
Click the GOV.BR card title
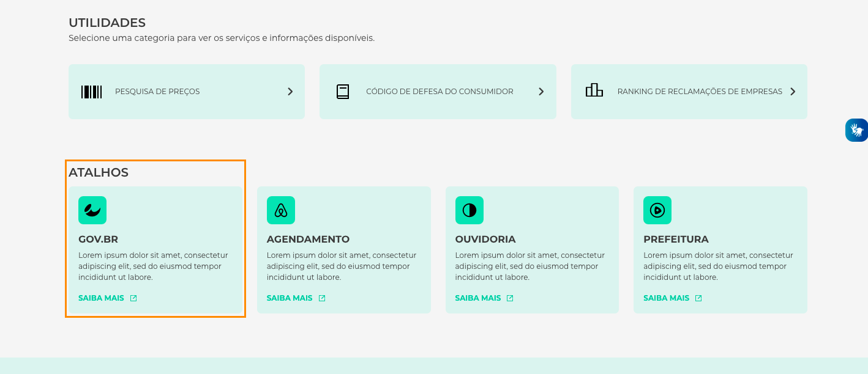pyautogui.click(x=98, y=239)
